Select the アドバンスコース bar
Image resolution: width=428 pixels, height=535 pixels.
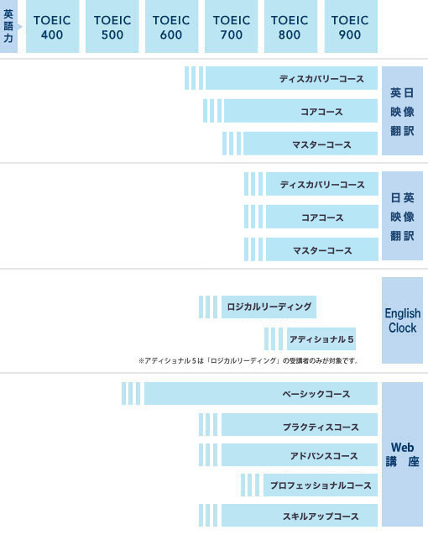(x=300, y=455)
